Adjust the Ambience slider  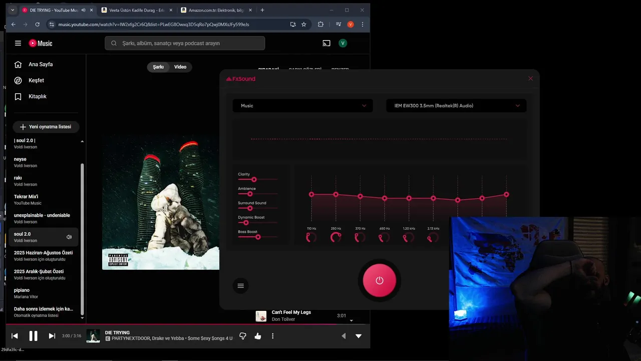coord(250,194)
